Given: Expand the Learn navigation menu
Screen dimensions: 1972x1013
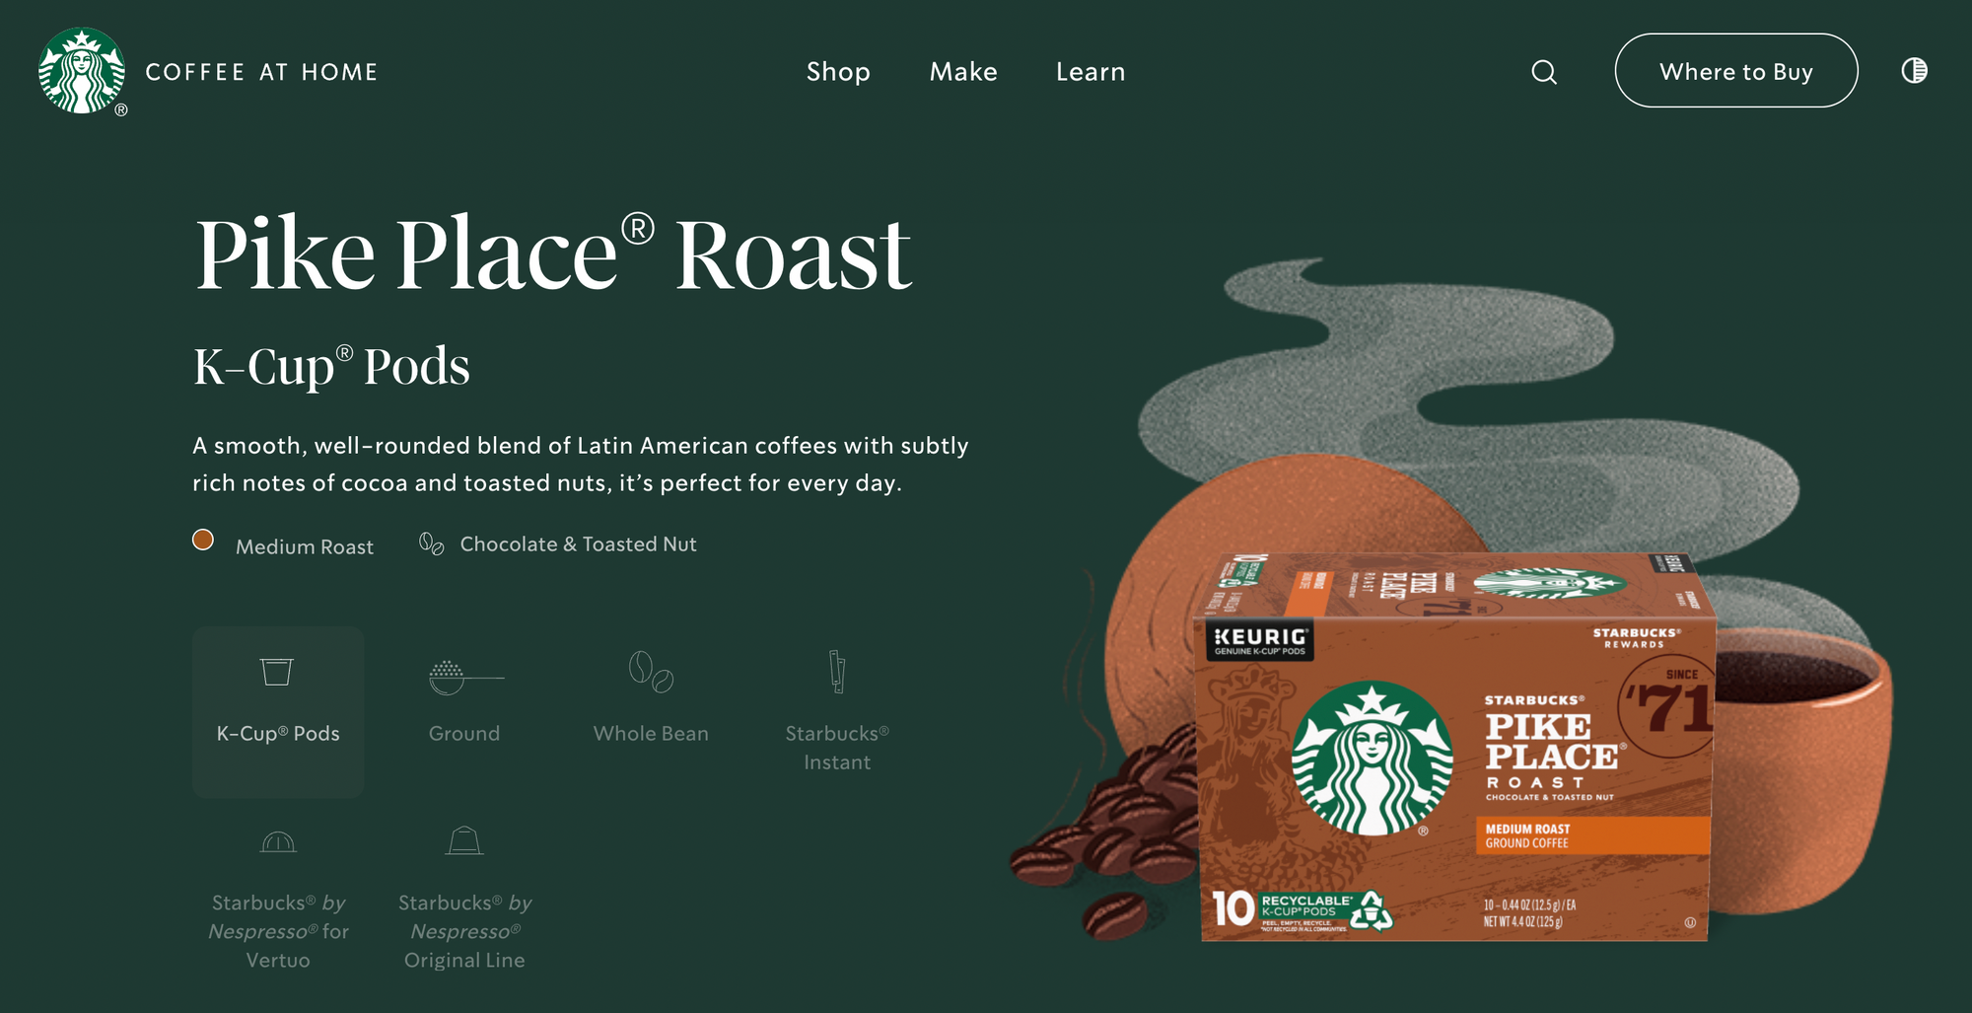Looking at the screenshot, I should [1091, 72].
